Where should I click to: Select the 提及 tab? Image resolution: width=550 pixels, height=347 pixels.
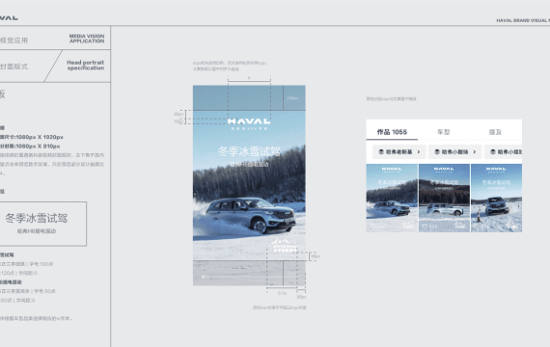495,132
